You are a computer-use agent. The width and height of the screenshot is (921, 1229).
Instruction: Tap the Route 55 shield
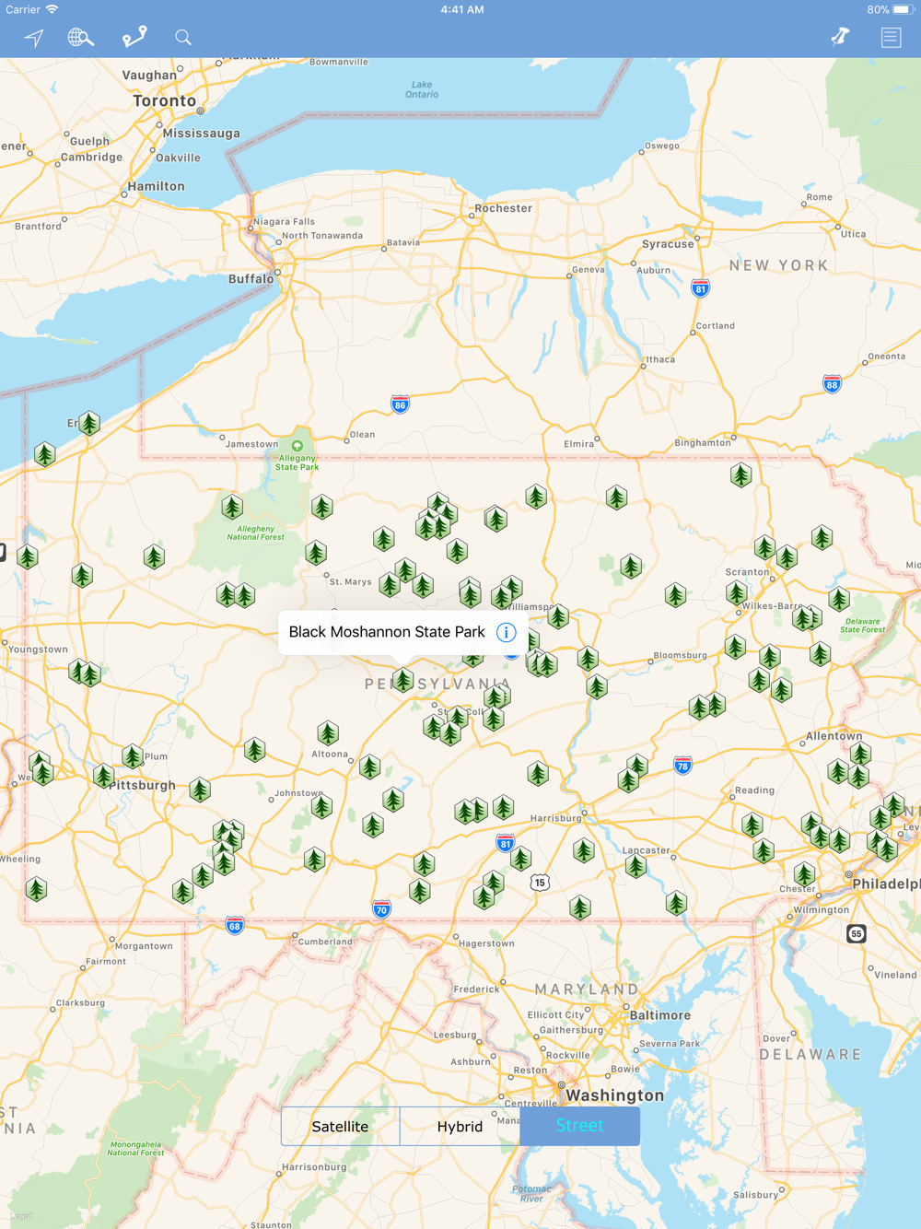click(x=857, y=933)
